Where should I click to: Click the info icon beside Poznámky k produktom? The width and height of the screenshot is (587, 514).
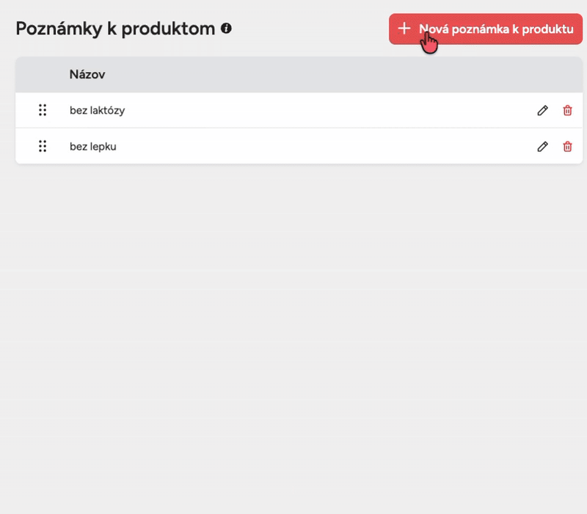[x=226, y=29]
